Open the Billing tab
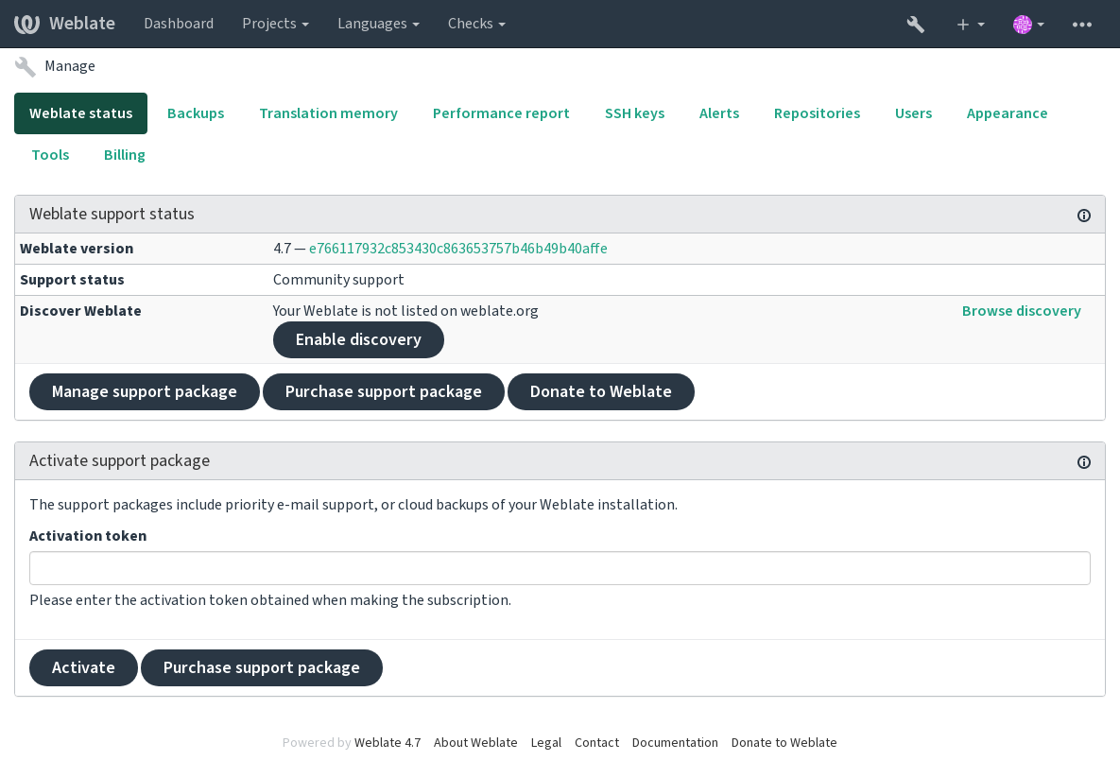 point(124,154)
